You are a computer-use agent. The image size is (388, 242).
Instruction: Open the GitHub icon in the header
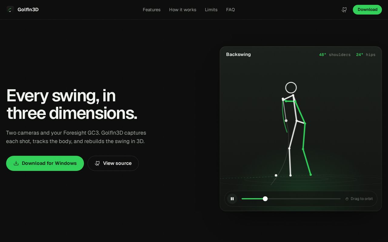[x=344, y=10]
